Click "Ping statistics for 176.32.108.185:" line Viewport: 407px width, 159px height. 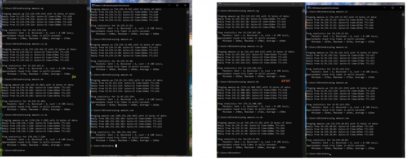[x=240, y=104]
